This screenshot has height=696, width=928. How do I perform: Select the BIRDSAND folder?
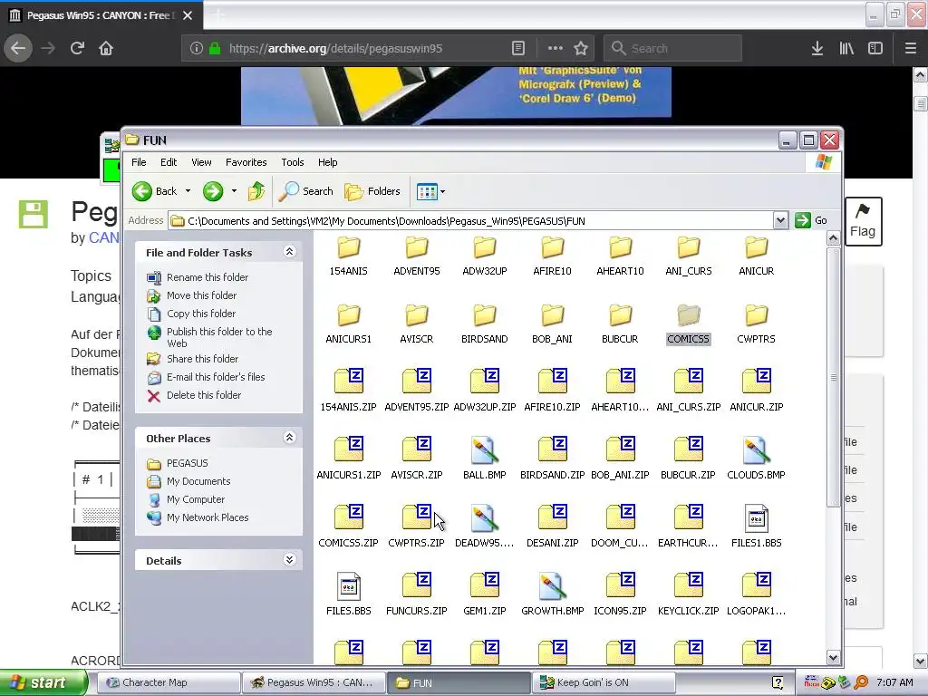(x=484, y=324)
